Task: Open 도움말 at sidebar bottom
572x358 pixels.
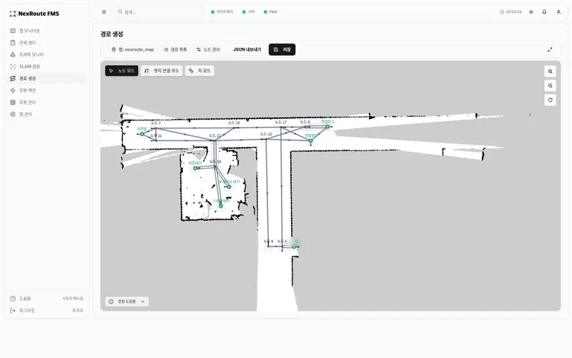Action: click(46, 299)
